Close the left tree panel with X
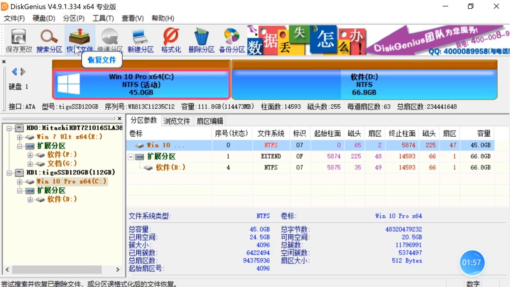This screenshot has width=510, height=287. (119, 118)
